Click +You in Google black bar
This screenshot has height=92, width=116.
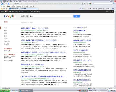[3, 12]
